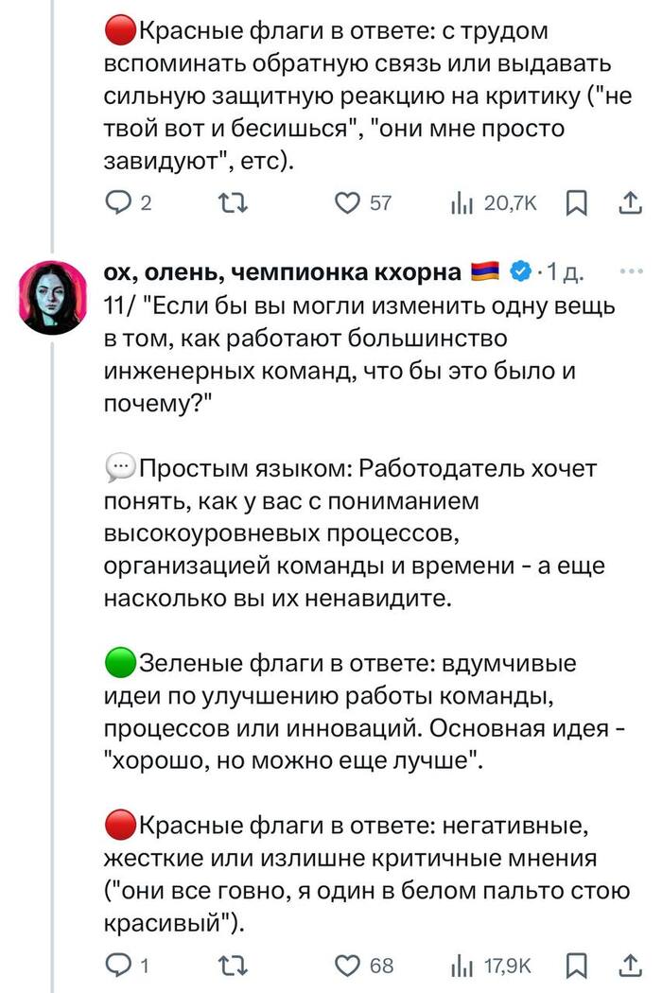662x993 pixels.
Task: Bookmark the tweet with 17,9K views
Action: [x=577, y=965]
